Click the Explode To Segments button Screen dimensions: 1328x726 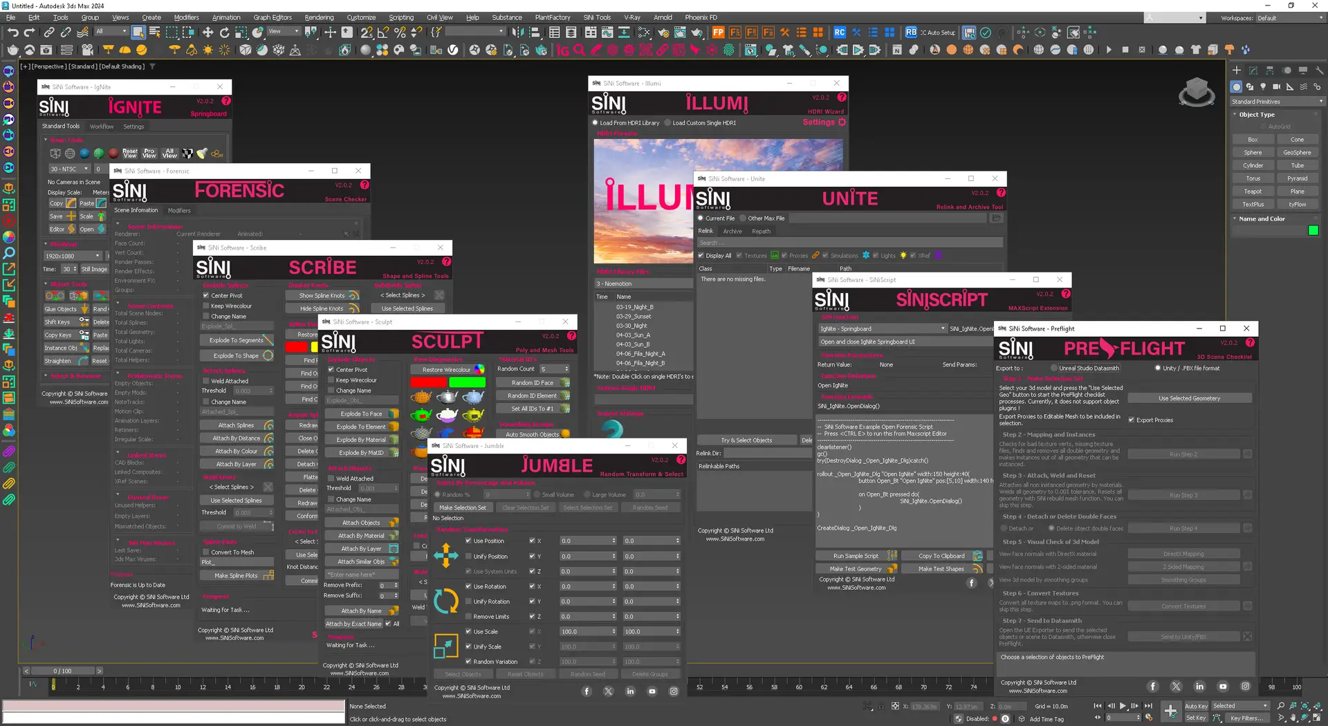pos(237,340)
